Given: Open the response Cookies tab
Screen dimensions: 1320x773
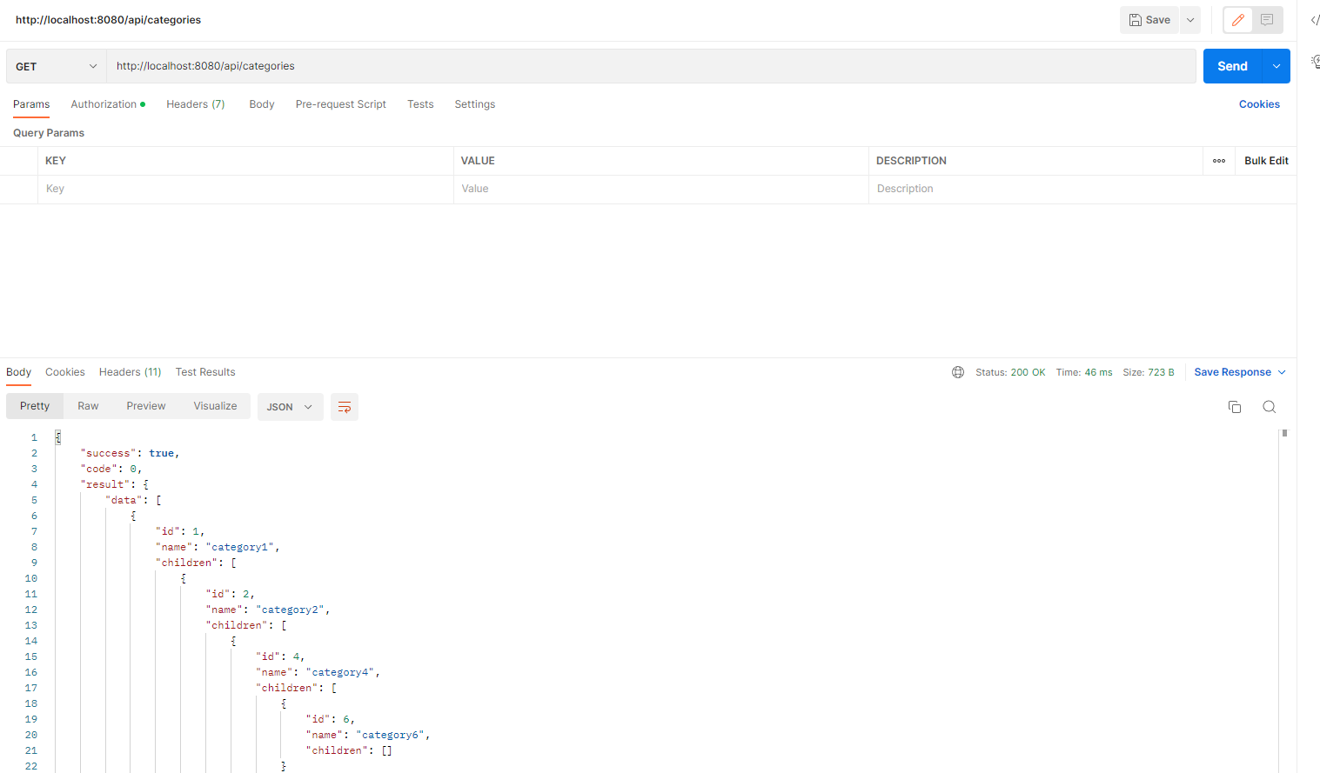Looking at the screenshot, I should tap(65, 372).
